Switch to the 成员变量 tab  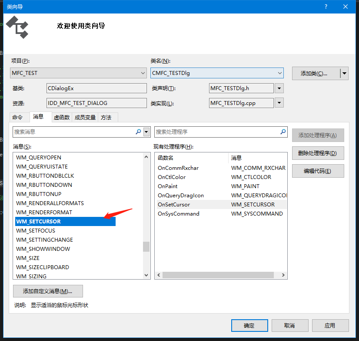85,118
